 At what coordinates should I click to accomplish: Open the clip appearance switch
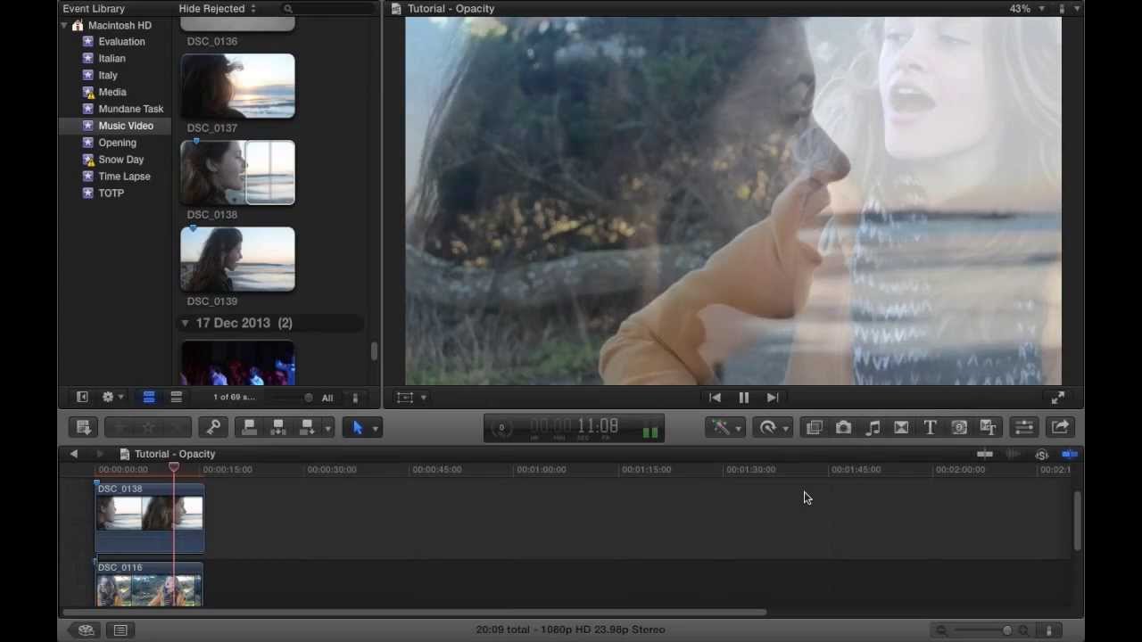coord(355,398)
